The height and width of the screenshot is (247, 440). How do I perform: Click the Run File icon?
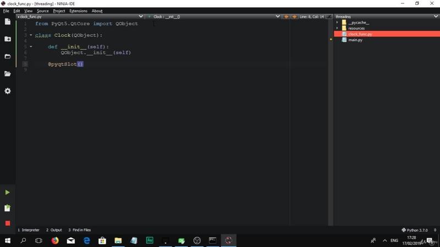(x=8, y=208)
